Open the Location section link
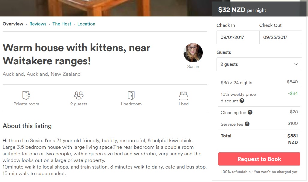 point(86,24)
